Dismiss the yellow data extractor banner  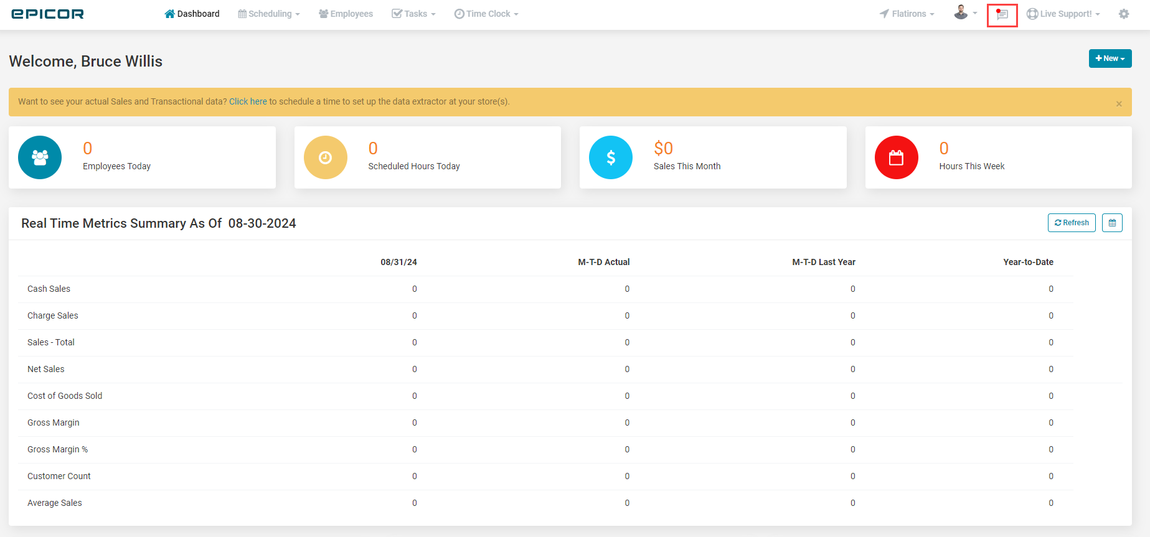tap(1119, 104)
